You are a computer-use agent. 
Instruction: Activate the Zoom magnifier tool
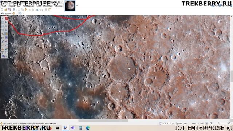(7, 30)
